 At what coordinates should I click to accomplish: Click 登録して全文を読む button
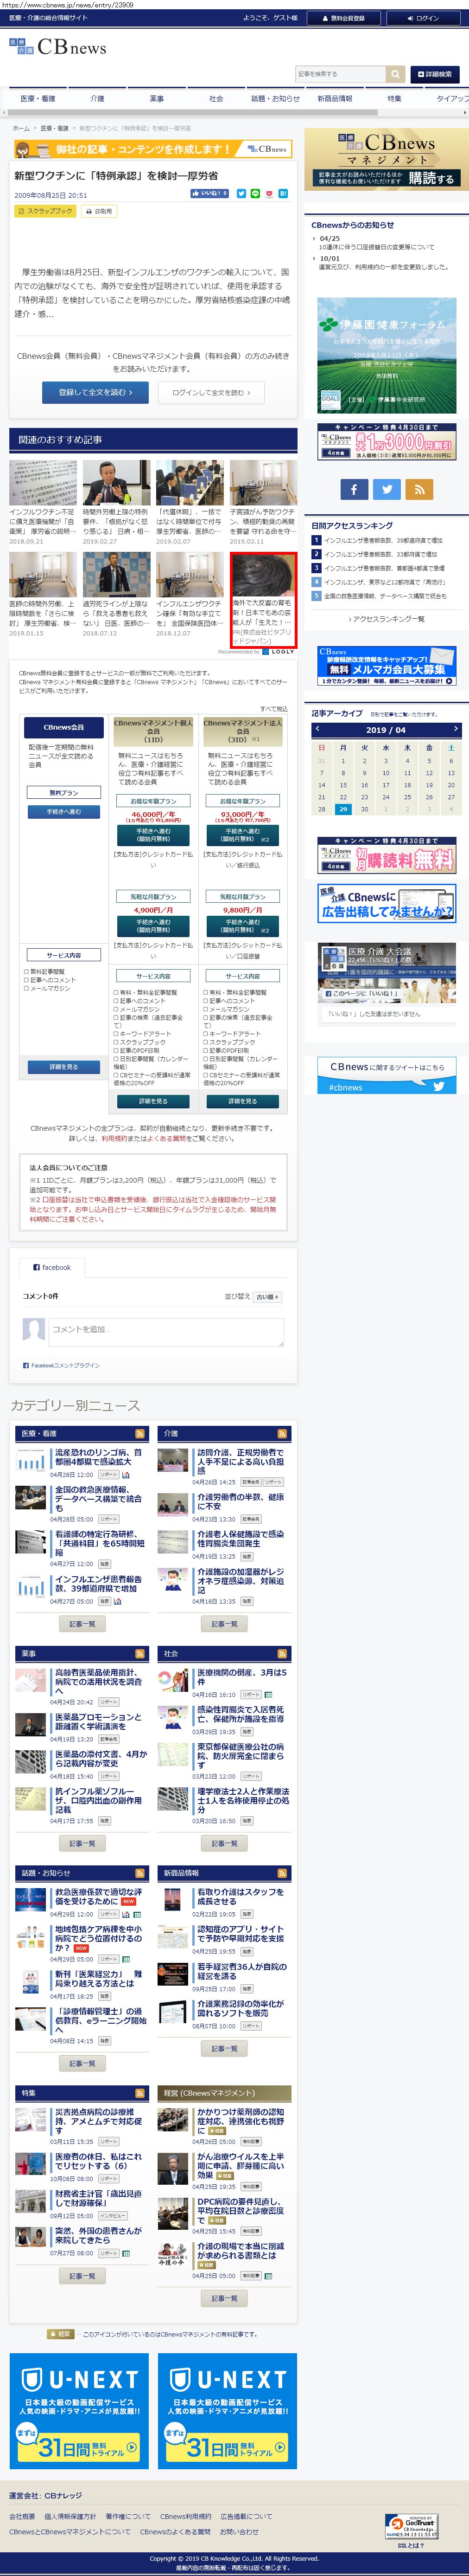[95, 392]
